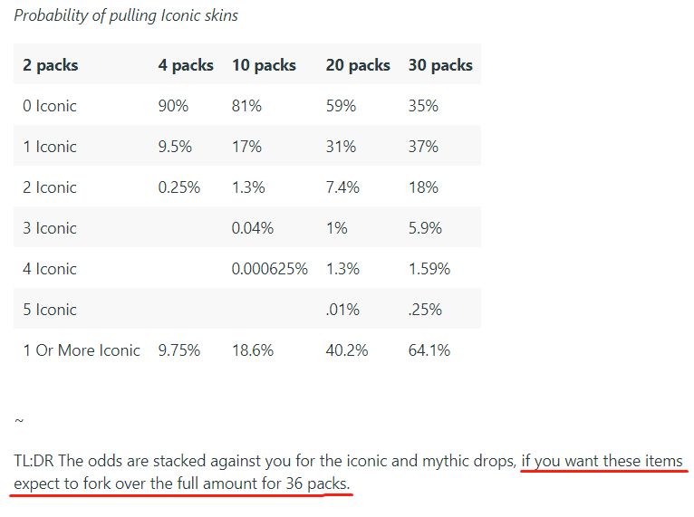This screenshot has height=517, width=694.
Task: Select the "1 Iconic" row label
Action: coord(50,147)
